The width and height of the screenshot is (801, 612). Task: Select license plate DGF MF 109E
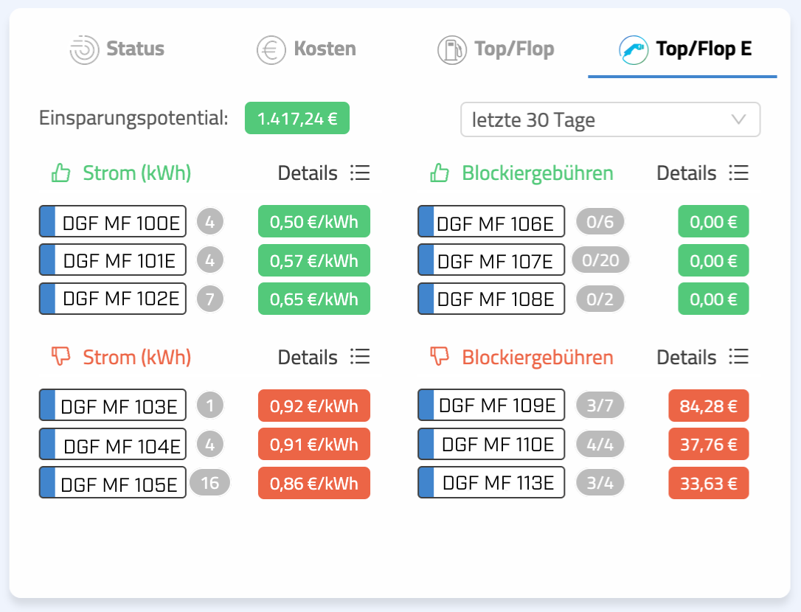click(x=491, y=405)
